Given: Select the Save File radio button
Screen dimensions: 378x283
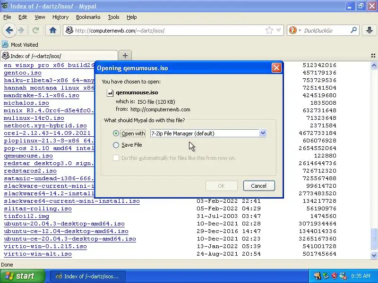Looking at the screenshot, I should tap(116, 145).
